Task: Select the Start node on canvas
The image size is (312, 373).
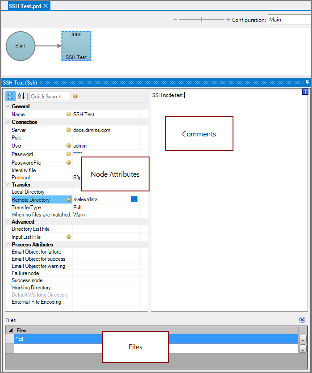Action: (x=21, y=46)
